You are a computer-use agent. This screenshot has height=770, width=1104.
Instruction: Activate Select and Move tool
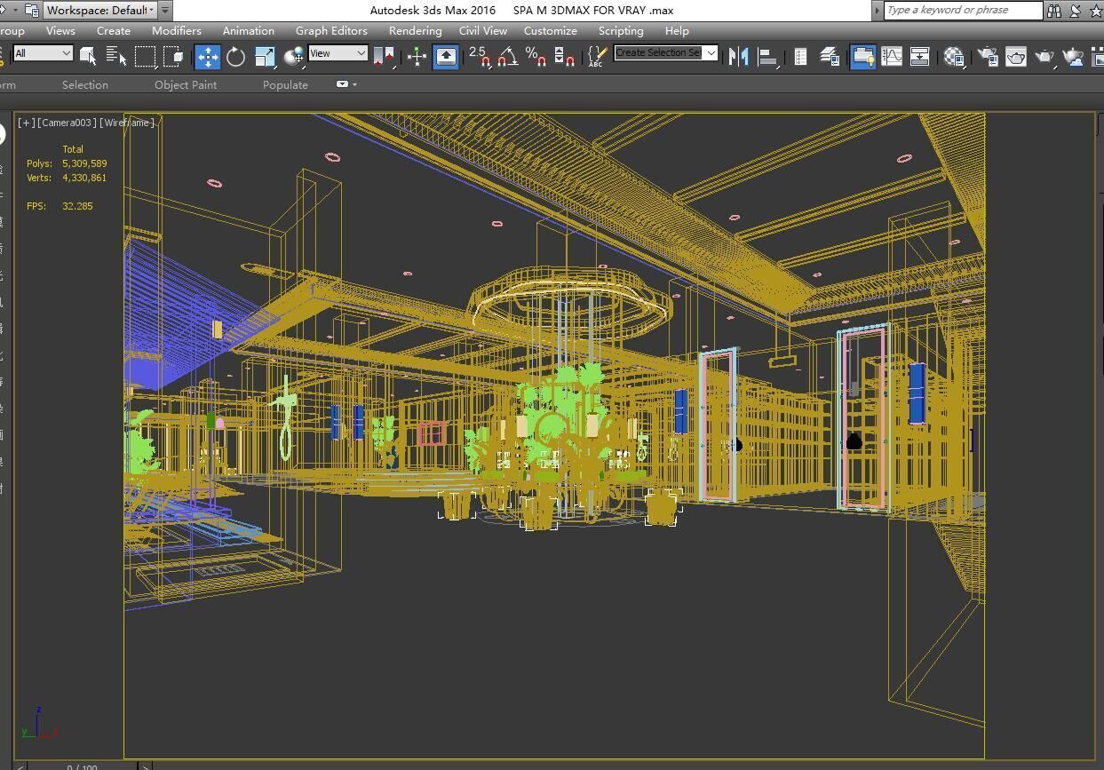click(x=207, y=56)
